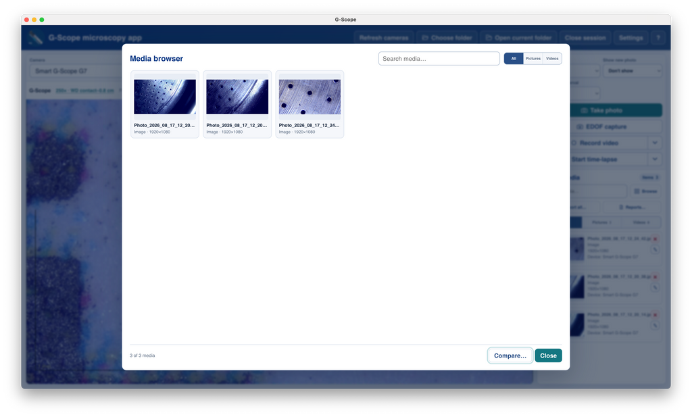Delete Photo_2026_08_17_12_24_43 with red X
The height and width of the screenshot is (417, 692).
(x=656, y=239)
